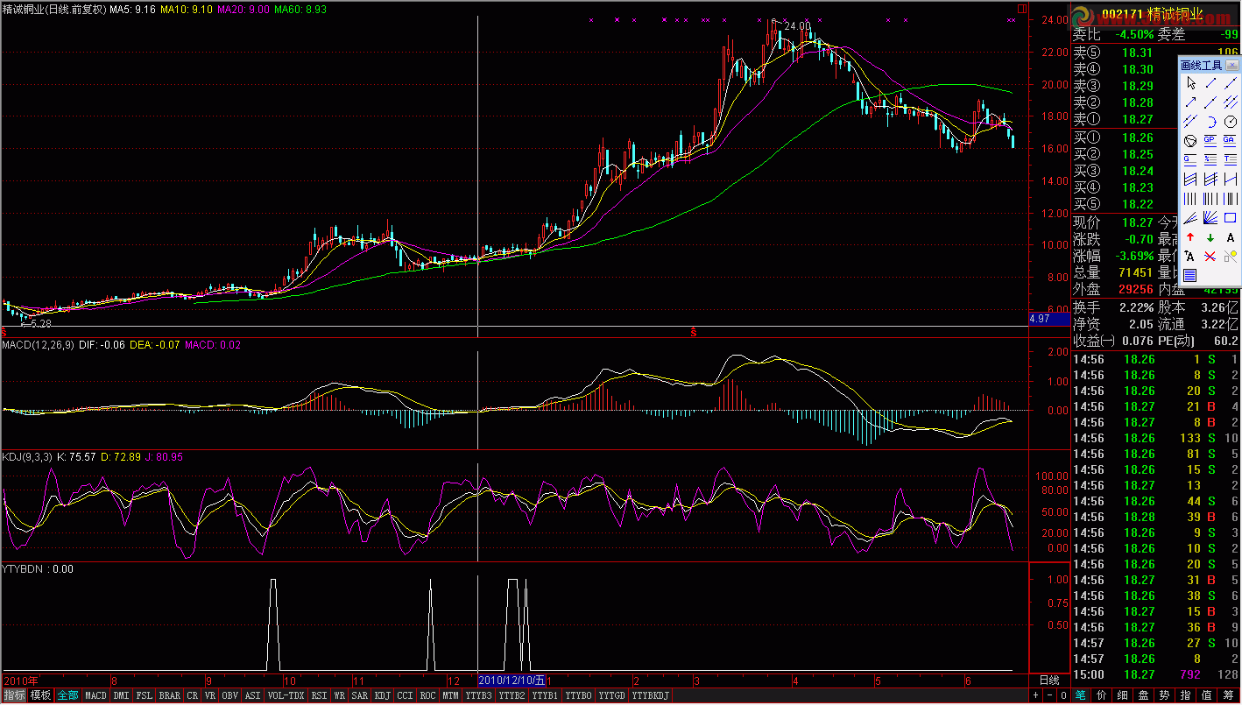
Task: Select the line segment drawing tool
Action: pyautogui.click(x=1210, y=83)
